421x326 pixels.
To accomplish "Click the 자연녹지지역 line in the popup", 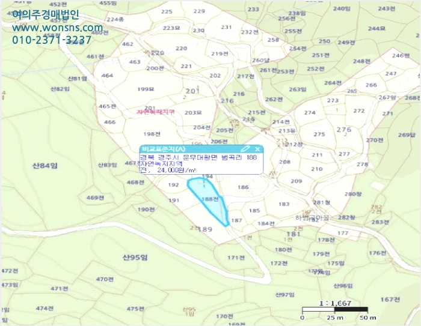I will (161, 163).
